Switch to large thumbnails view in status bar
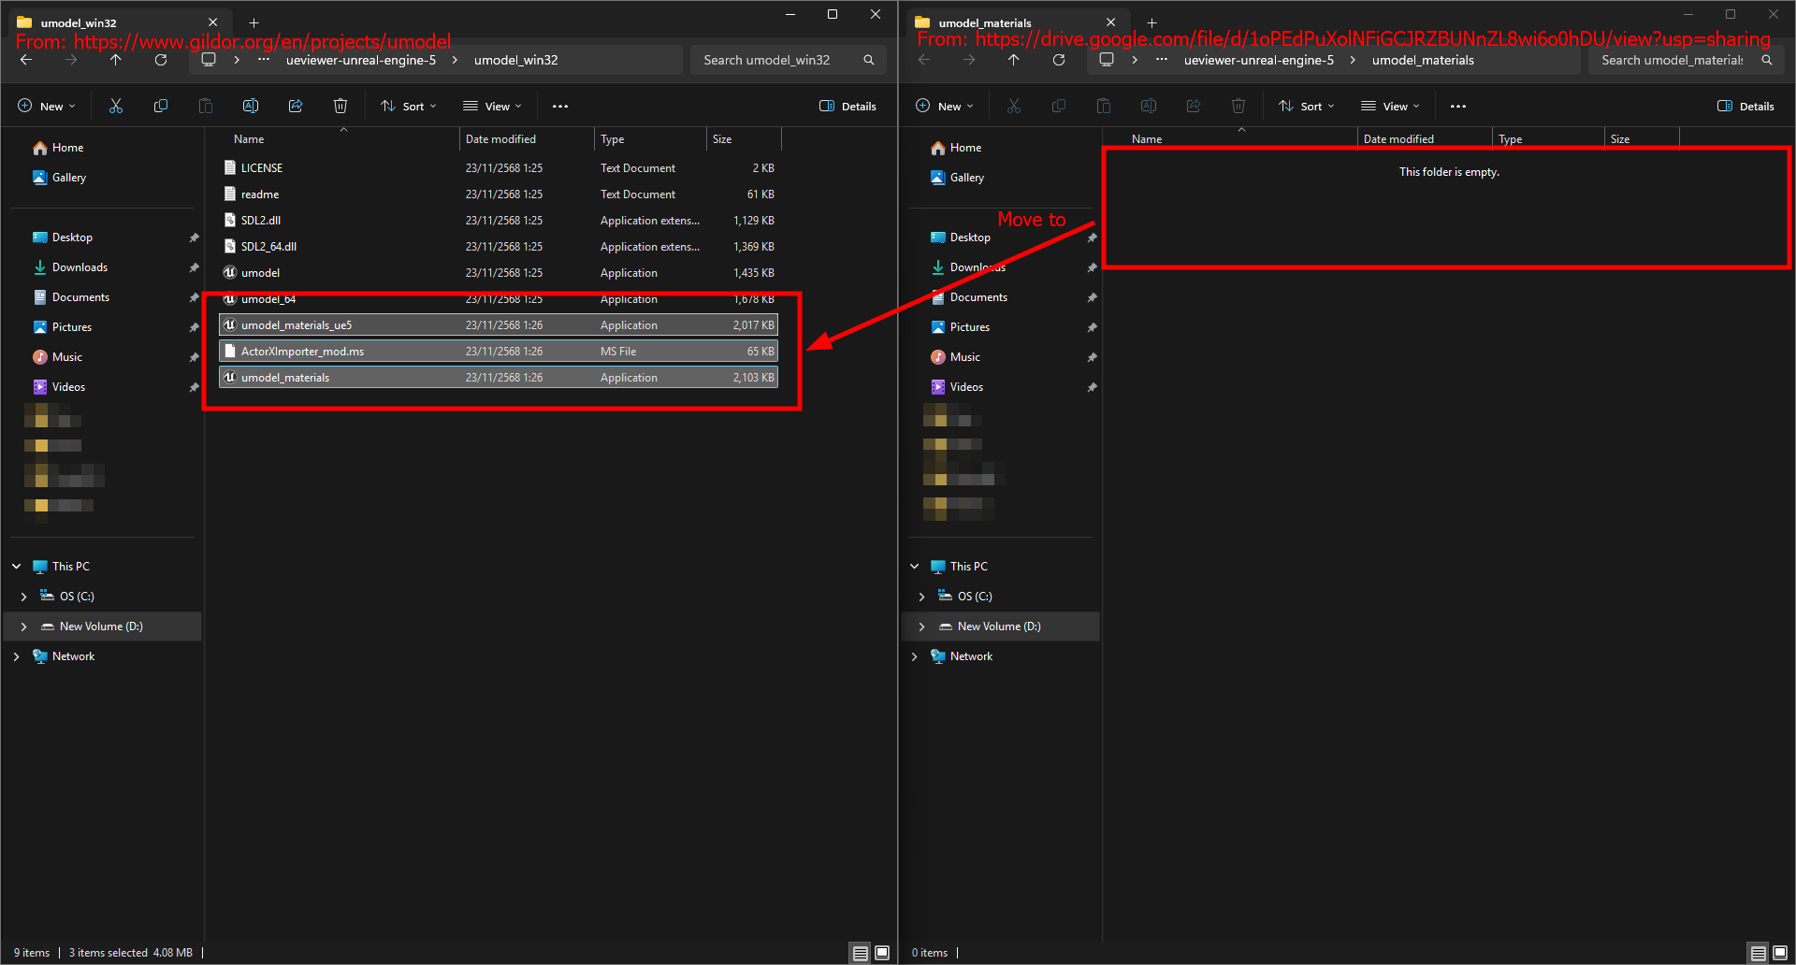 (x=882, y=952)
